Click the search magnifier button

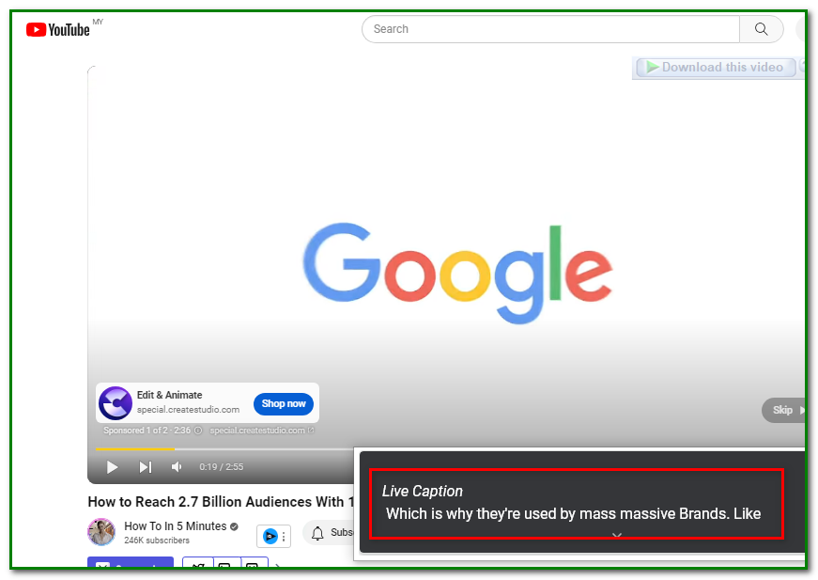tap(761, 29)
